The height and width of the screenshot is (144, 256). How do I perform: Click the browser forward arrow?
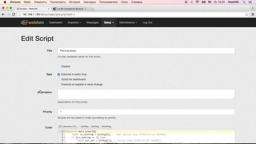[8, 14]
